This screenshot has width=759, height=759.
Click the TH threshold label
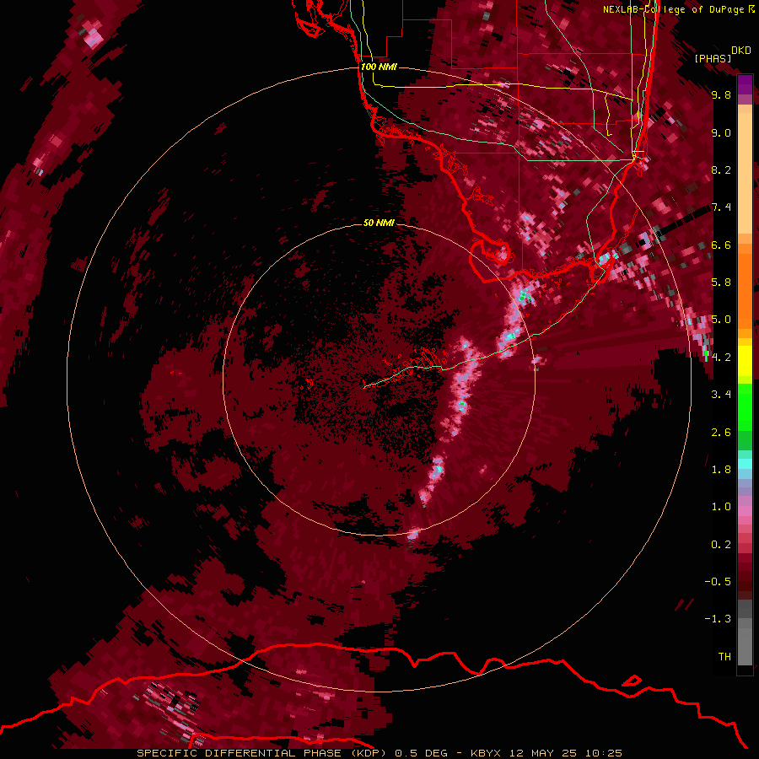(724, 657)
